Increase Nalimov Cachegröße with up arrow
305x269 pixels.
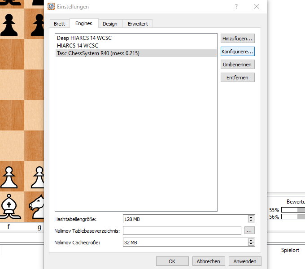pyautogui.click(x=251, y=240)
